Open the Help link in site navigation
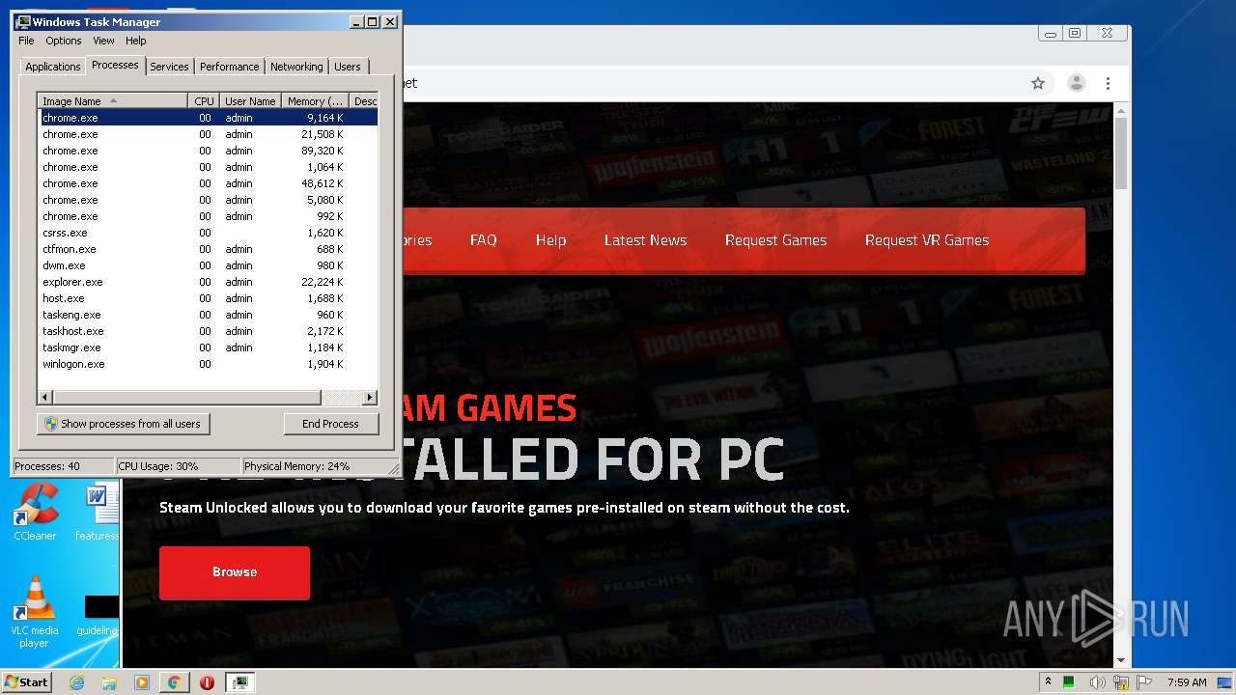 point(550,240)
